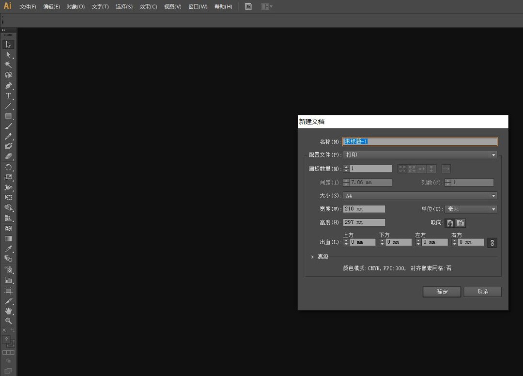Click the 宽度 width input field
Viewport: 523px width, 376px height.
[364, 209]
